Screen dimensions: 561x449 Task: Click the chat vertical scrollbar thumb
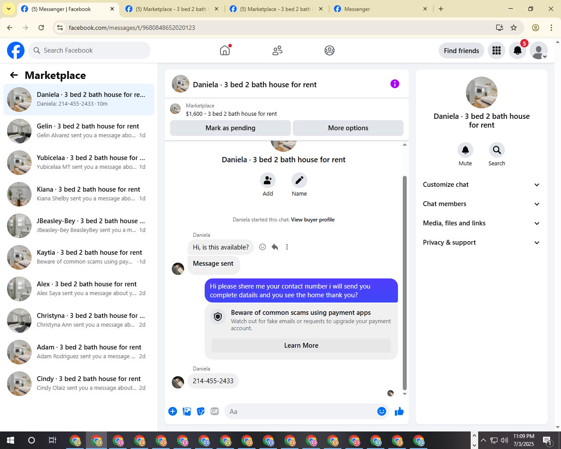point(405,283)
